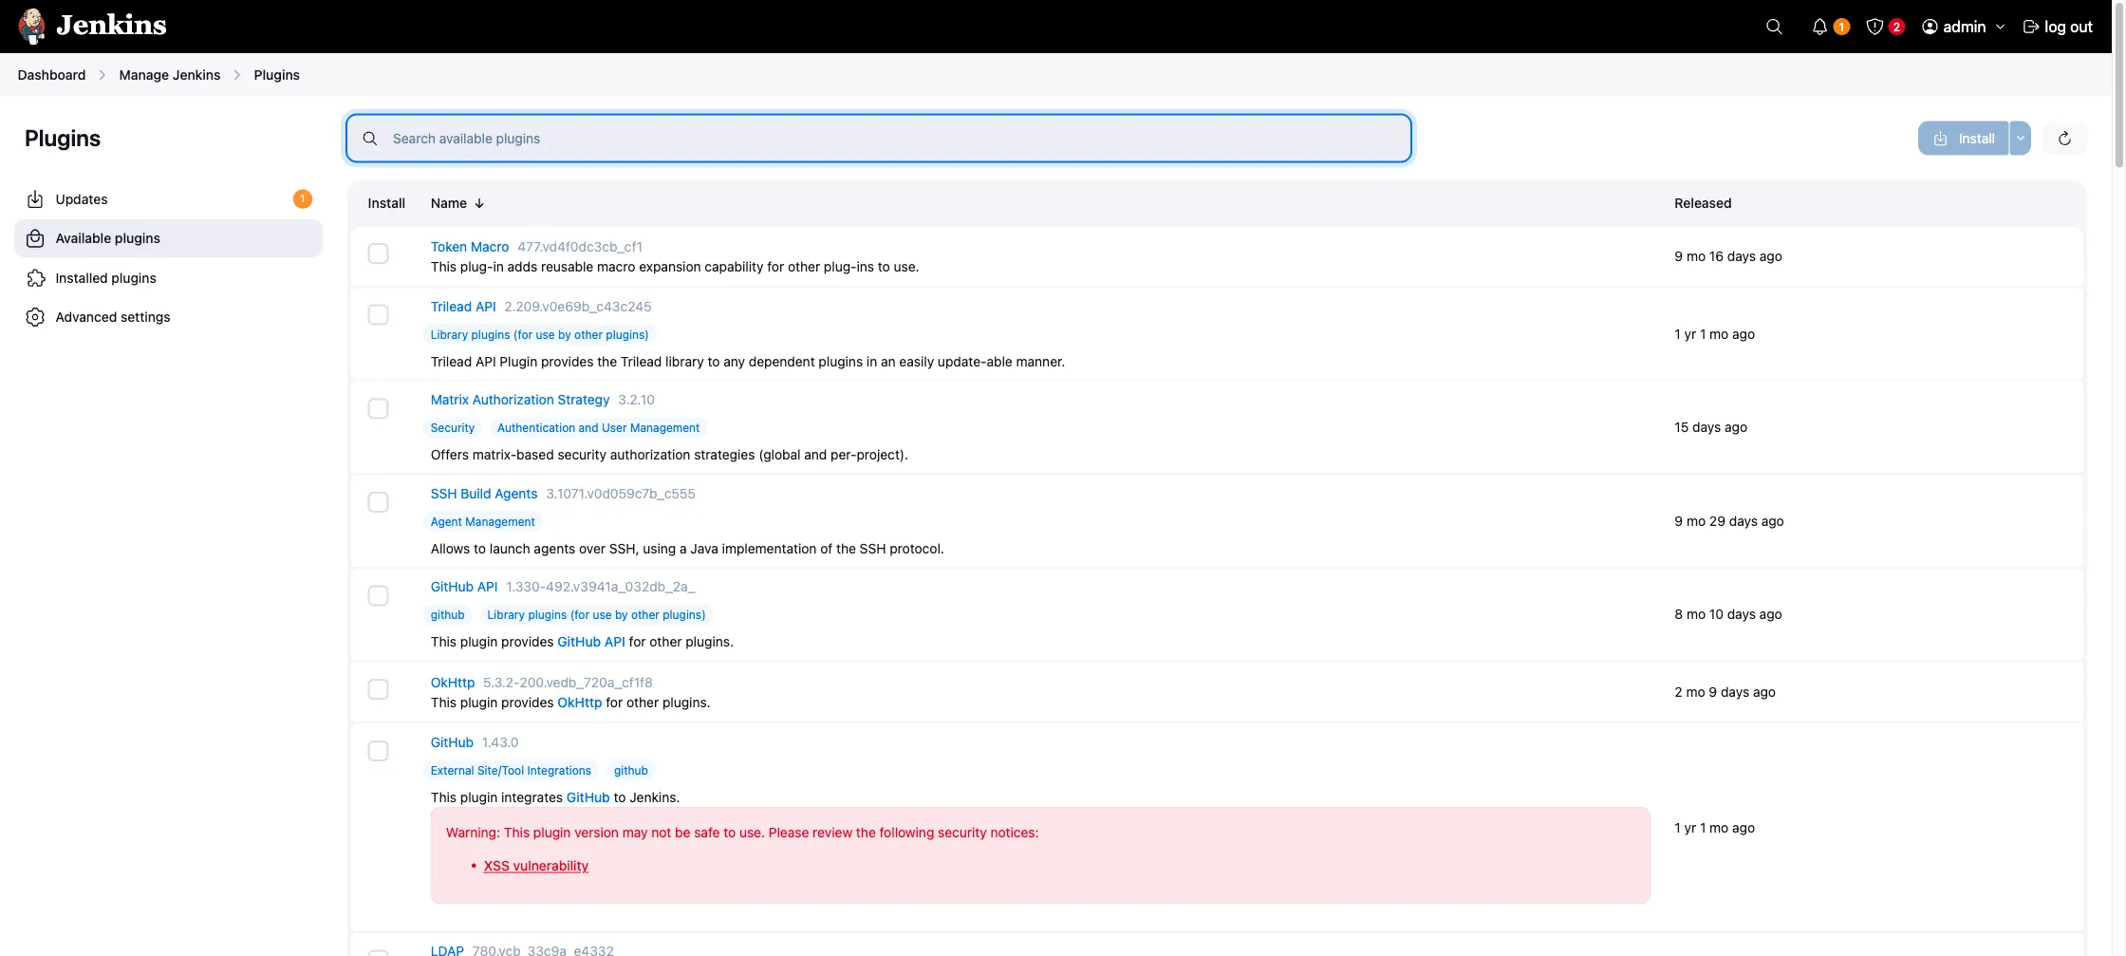
Task: Click the LDAP plugin link
Action: 447,950
